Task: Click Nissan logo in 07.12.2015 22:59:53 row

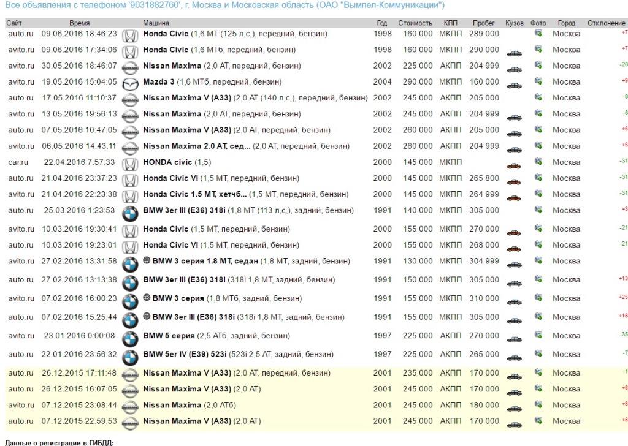Action: pyautogui.click(x=130, y=423)
